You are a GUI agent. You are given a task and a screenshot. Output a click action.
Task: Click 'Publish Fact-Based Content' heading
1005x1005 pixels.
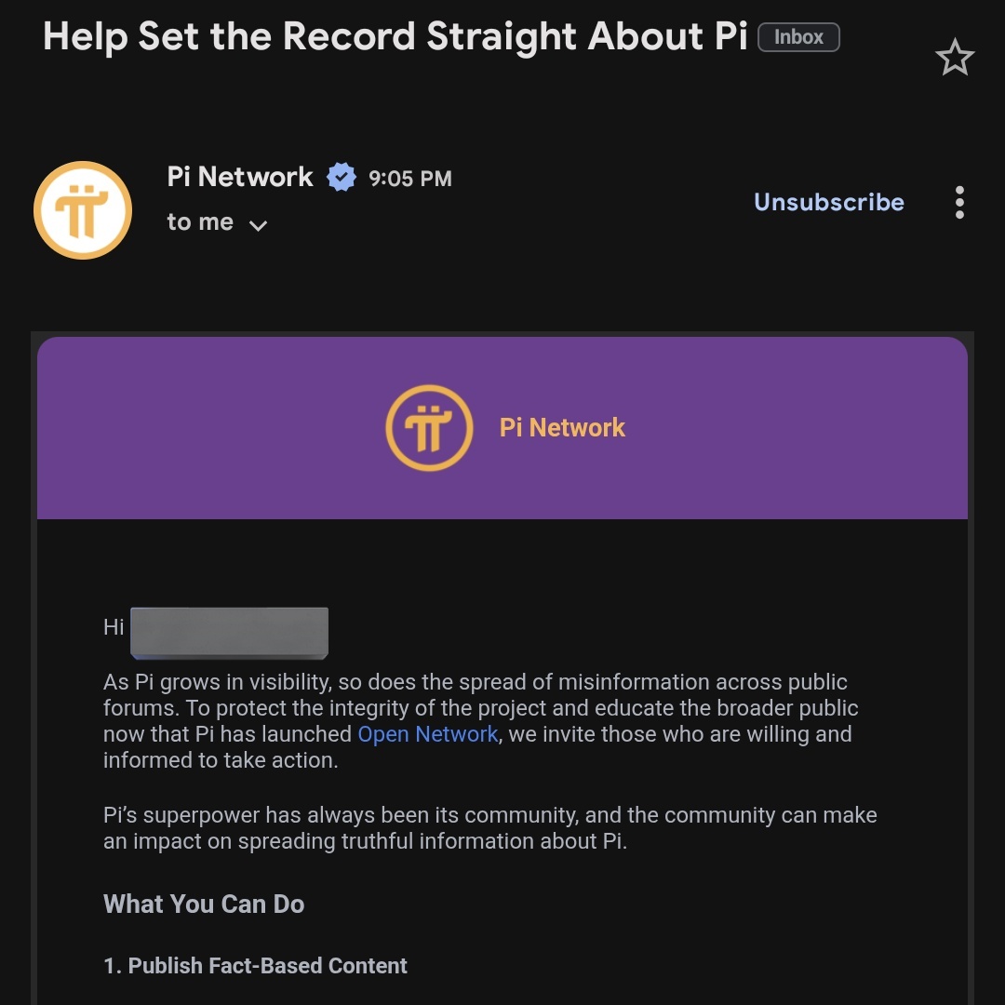point(255,966)
